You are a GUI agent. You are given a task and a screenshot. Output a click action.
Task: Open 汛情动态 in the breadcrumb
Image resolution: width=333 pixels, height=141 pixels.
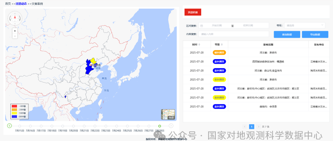(21, 3)
